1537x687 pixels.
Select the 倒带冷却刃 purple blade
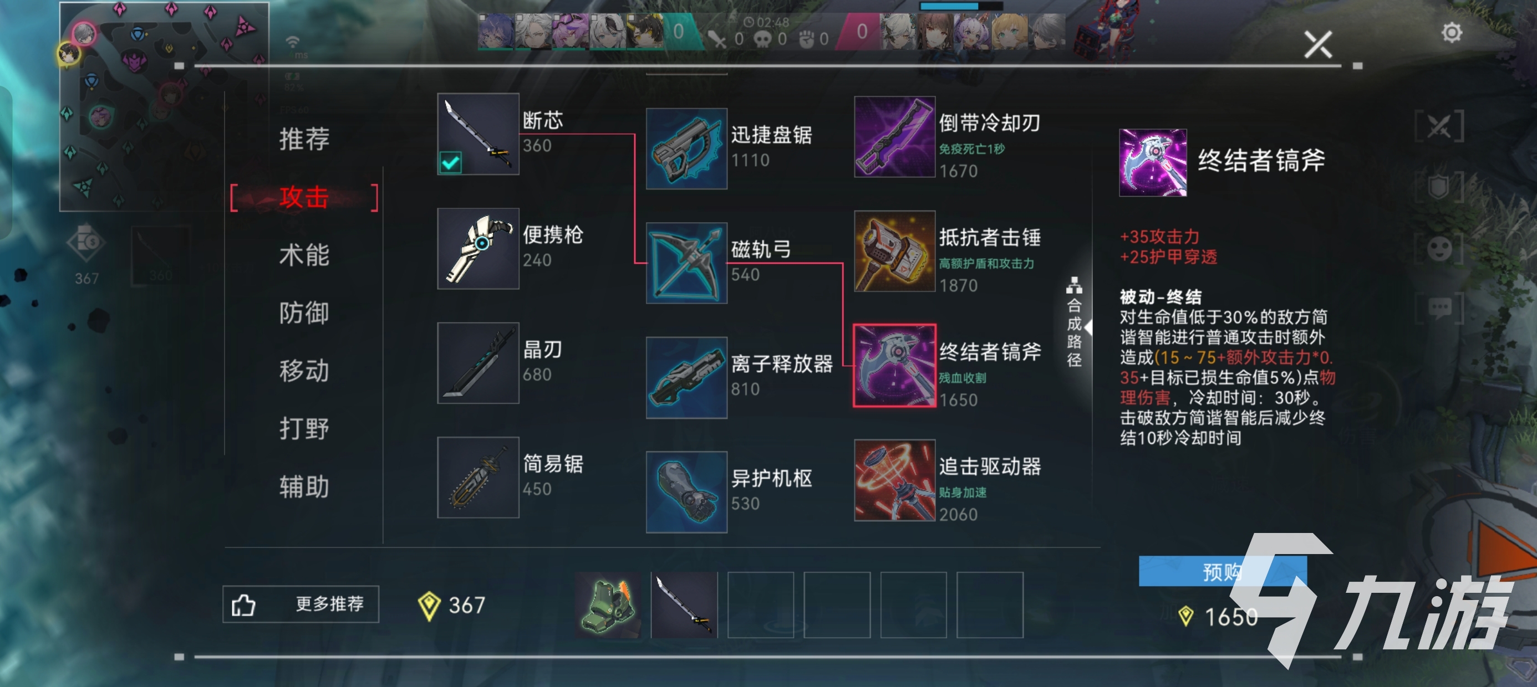(x=894, y=137)
